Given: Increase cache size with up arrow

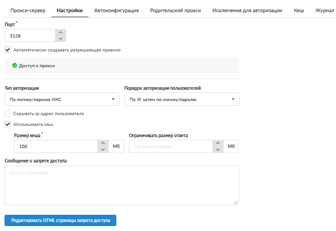Looking at the screenshot, I should (x=103, y=143).
